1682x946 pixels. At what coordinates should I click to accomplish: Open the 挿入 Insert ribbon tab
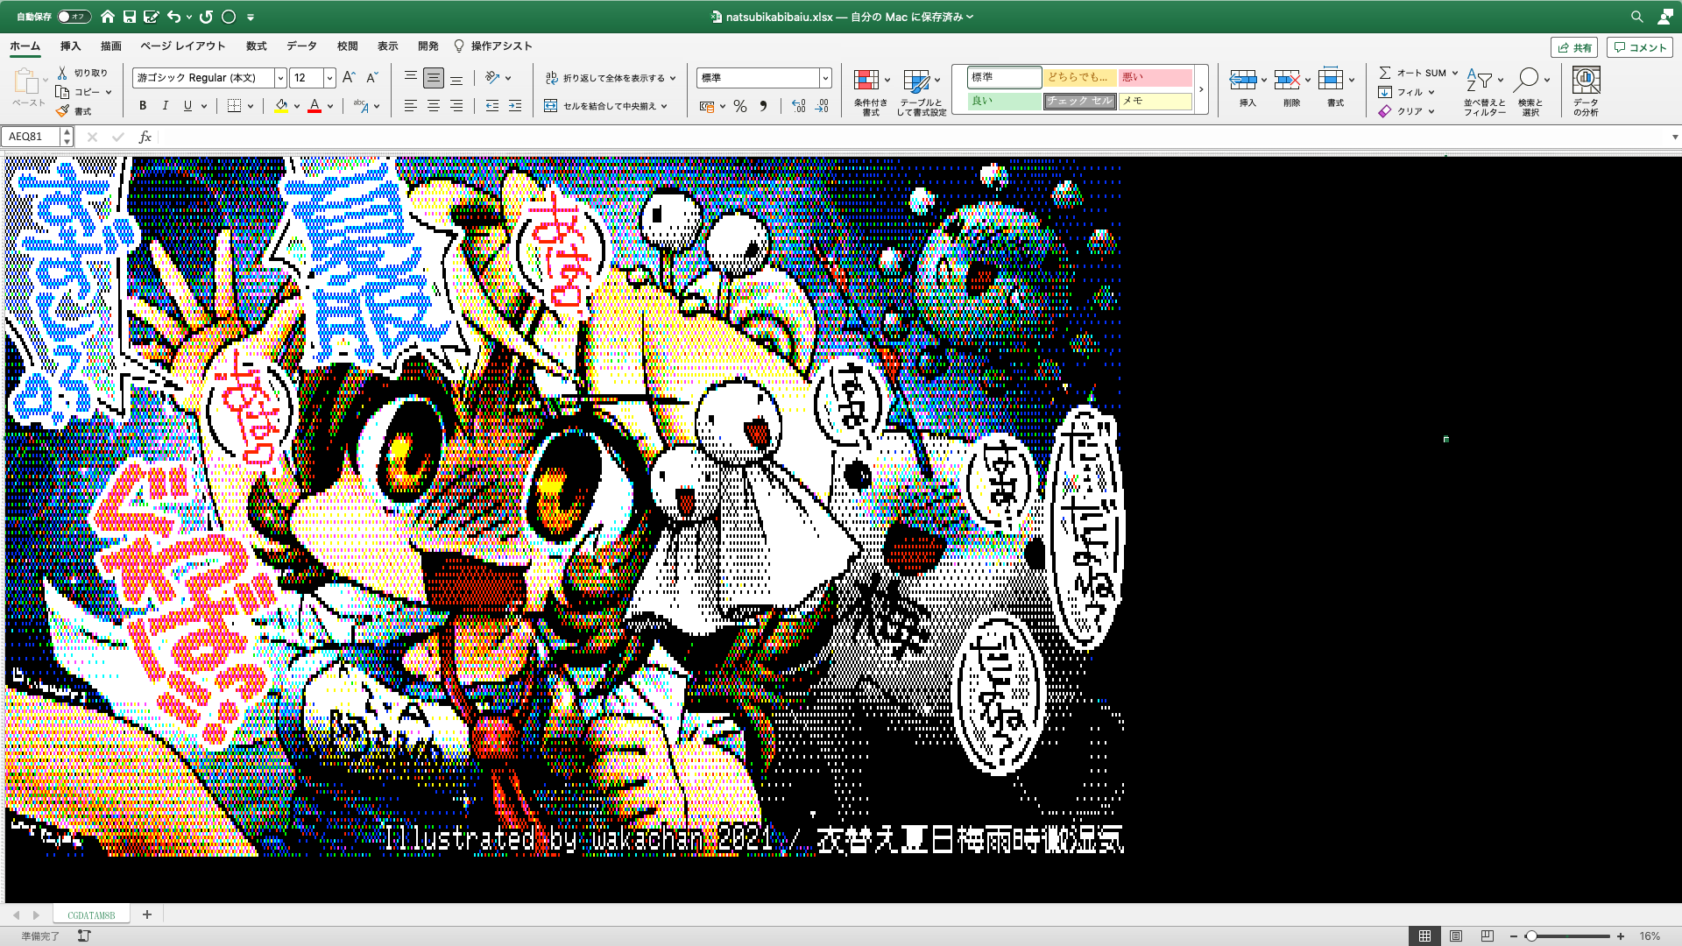pyautogui.click(x=70, y=46)
